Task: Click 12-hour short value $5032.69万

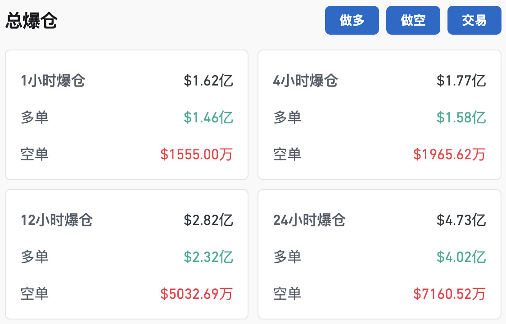Action: click(197, 294)
